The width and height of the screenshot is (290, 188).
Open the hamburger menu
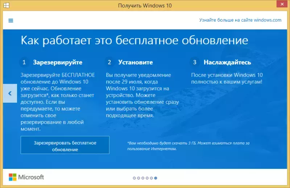11,21
